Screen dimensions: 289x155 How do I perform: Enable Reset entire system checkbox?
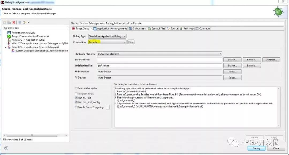[76, 88]
